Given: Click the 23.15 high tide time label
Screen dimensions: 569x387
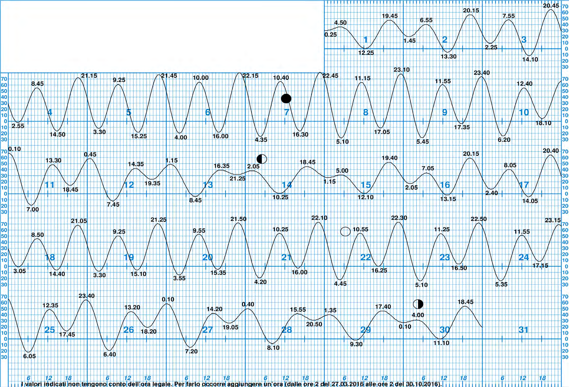Looking at the screenshot, I should pos(553,220).
